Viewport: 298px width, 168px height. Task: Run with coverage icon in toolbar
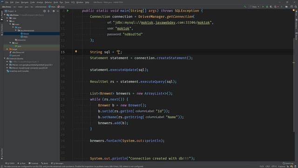[271, 7]
